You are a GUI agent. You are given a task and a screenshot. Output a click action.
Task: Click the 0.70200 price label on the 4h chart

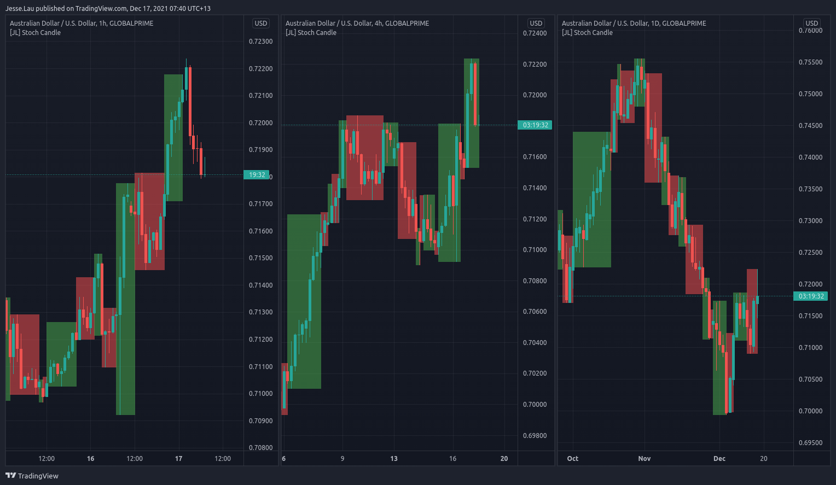[535, 373]
